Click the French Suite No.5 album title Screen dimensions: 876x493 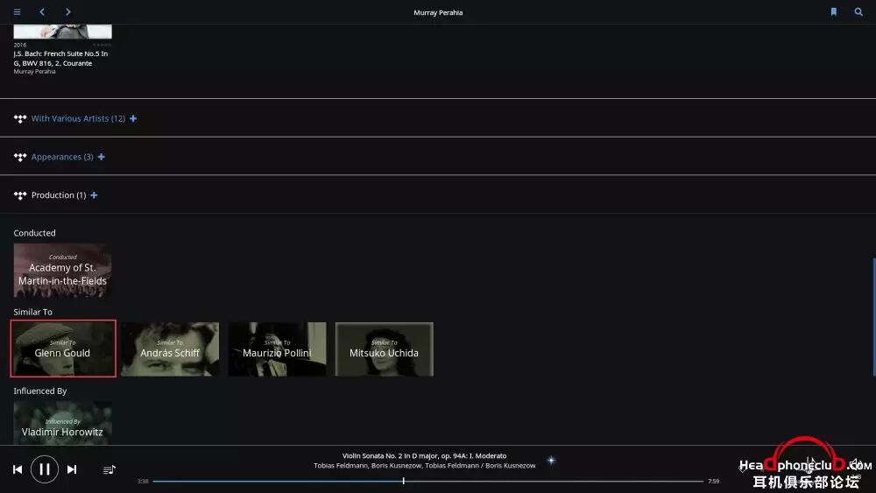(x=60, y=59)
